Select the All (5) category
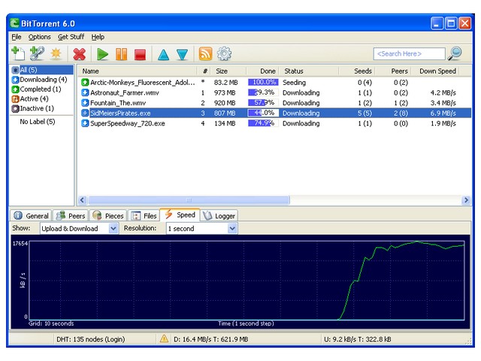481x361 pixels. (x=42, y=70)
